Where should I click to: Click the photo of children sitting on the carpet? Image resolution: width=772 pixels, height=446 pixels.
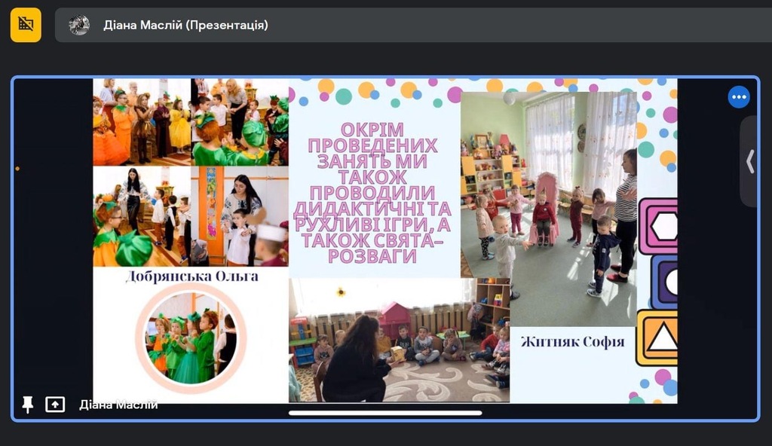click(x=400, y=341)
